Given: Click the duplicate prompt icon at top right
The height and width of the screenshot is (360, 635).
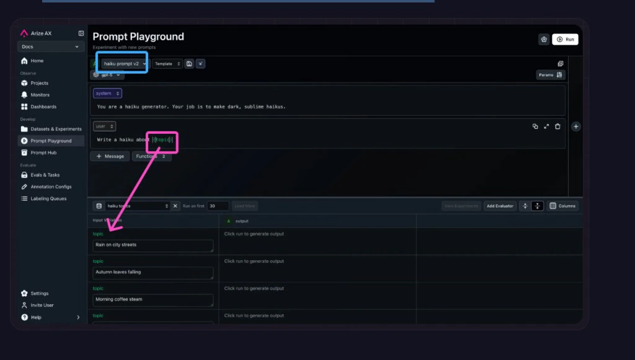Looking at the screenshot, I should 561,63.
